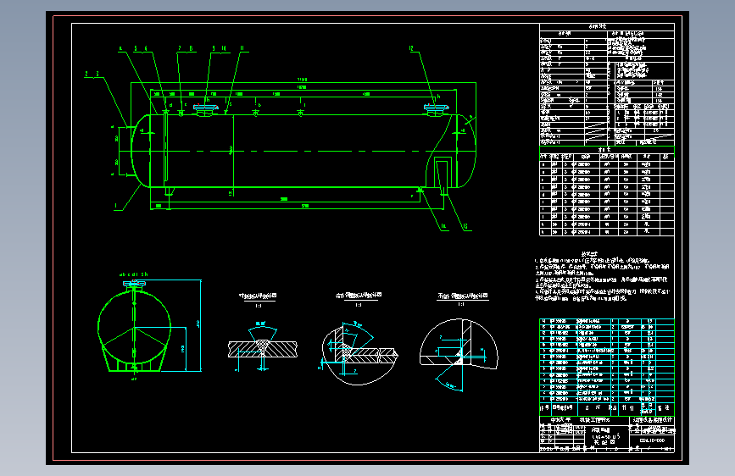The image size is (735, 476).
Task: Click the 'a b c d f S h' end view label
Action: (134, 274)
